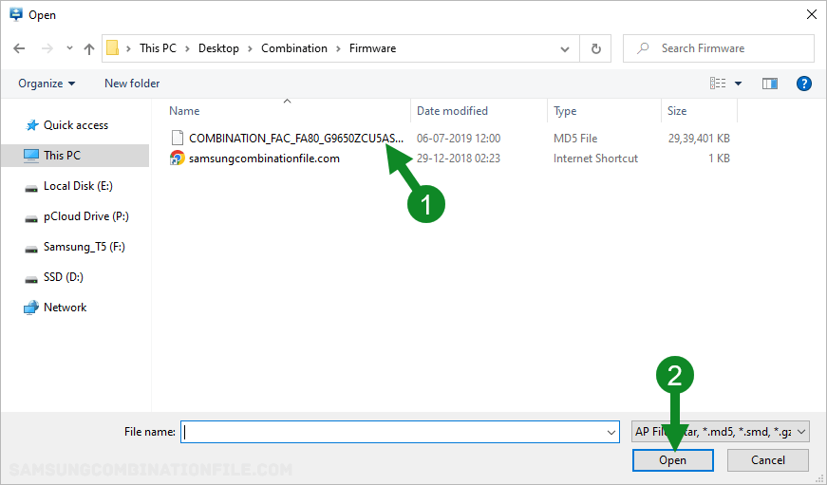Expand chevron after 'This PC' breadcrumb
Image resolution: width=827 pixels, height=485 pixels.
pos(187,48)
